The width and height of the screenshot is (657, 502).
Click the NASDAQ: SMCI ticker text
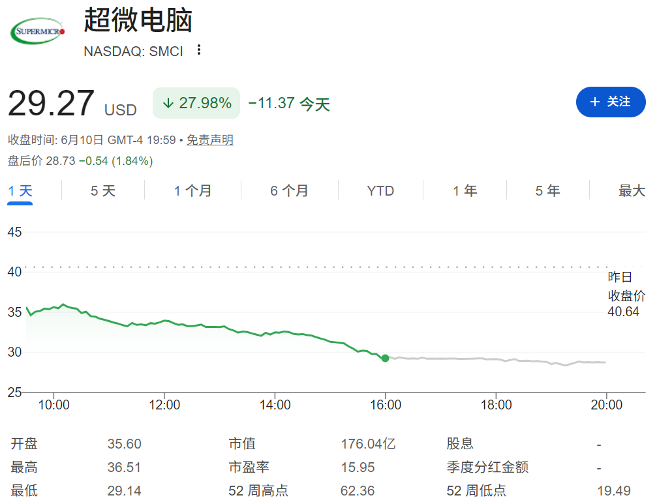point(133,51)
